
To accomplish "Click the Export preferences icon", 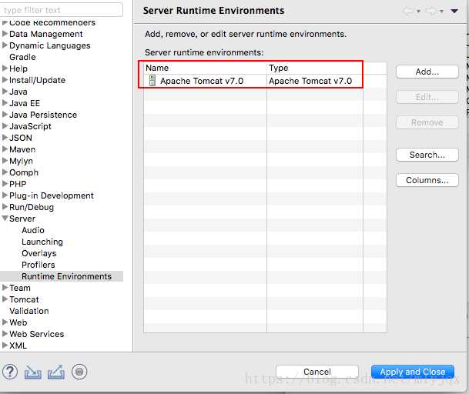I will click(x=56, y=372).
